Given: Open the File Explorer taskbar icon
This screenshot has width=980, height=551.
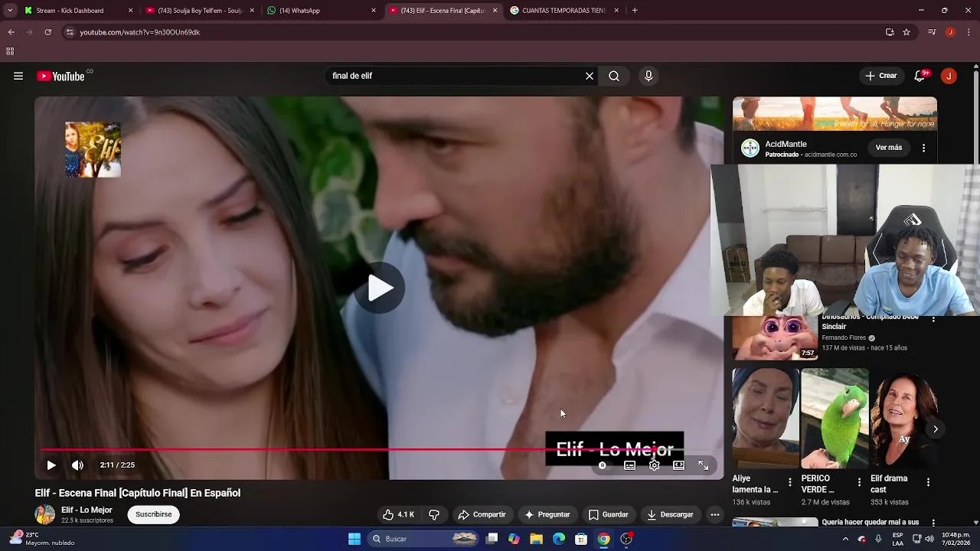Looking at the screenshot, I should (x=536, y=539).
